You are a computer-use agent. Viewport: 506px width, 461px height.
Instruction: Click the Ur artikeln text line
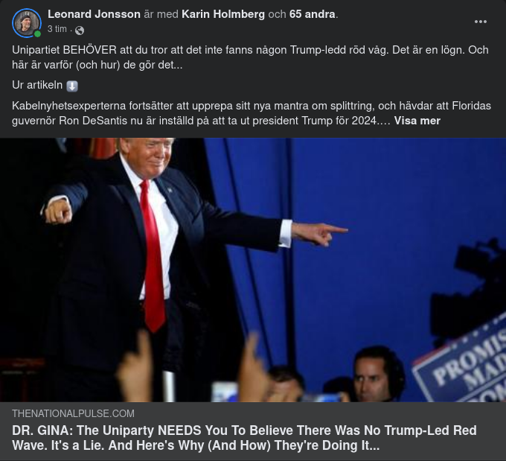[45, 86]
